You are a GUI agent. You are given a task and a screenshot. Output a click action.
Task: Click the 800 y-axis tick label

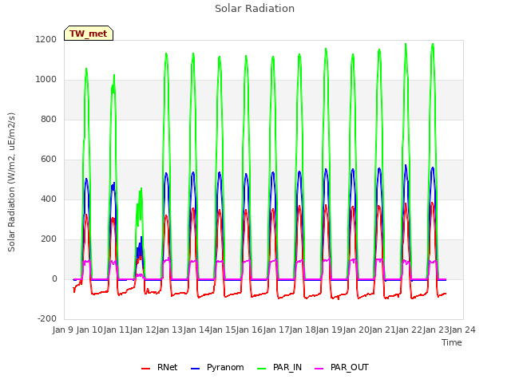coord(49,119)
